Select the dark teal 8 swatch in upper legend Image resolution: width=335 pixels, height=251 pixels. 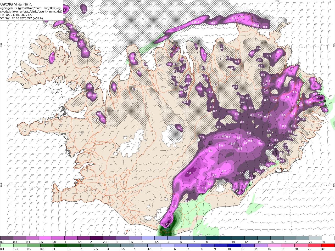212,238
